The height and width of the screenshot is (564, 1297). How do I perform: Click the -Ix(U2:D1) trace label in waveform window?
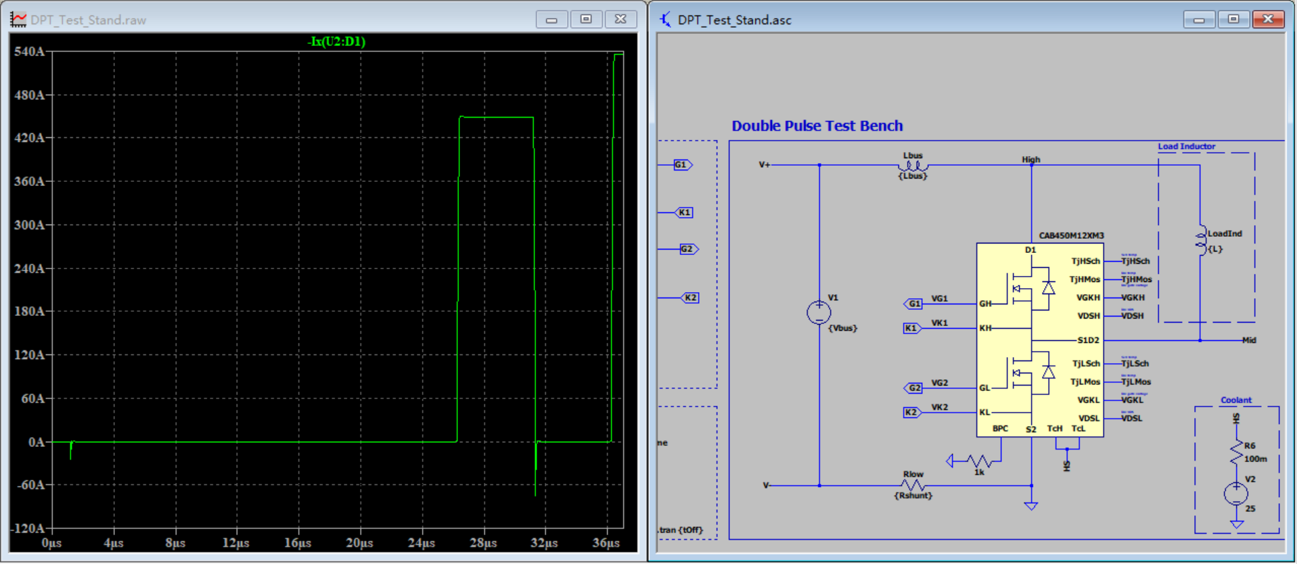[x=336, y=41]
